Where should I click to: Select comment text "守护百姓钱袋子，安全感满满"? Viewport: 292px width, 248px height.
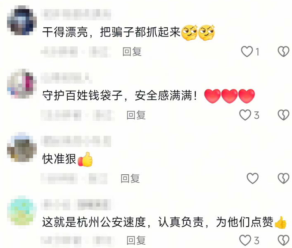click(x=119, y=96)
